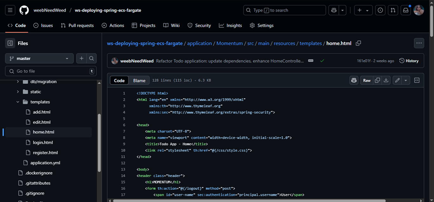
Task: Expand the db/migration folder
Action: pyautogui.click(x=18, y=82)
